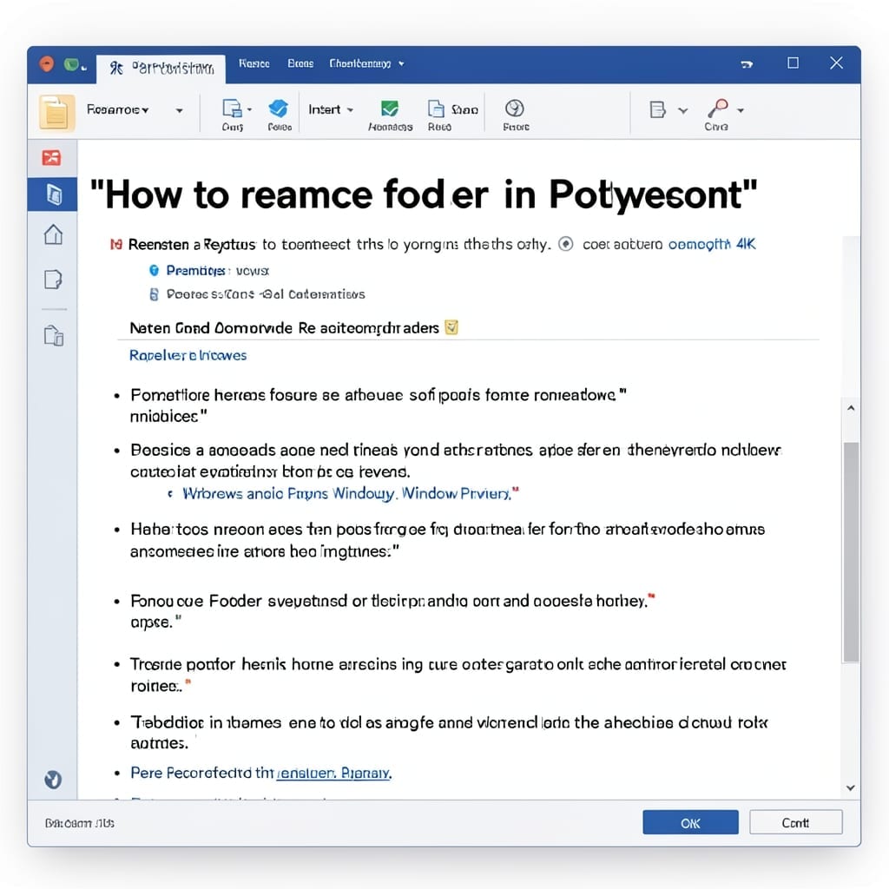Image resolution: width=889 pixels, height=889 pixels.
Task: Click the green checkmark toolbar icon
Action: (x=390, y=108)
